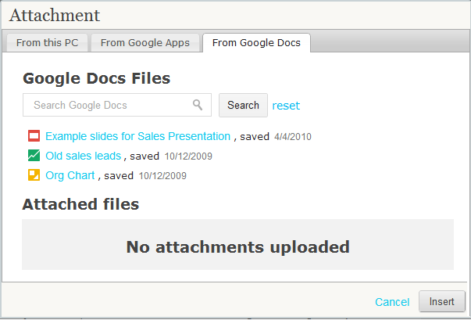
Task: Open Example slides for Sales Presentation link
Action: tap(138, 136)
